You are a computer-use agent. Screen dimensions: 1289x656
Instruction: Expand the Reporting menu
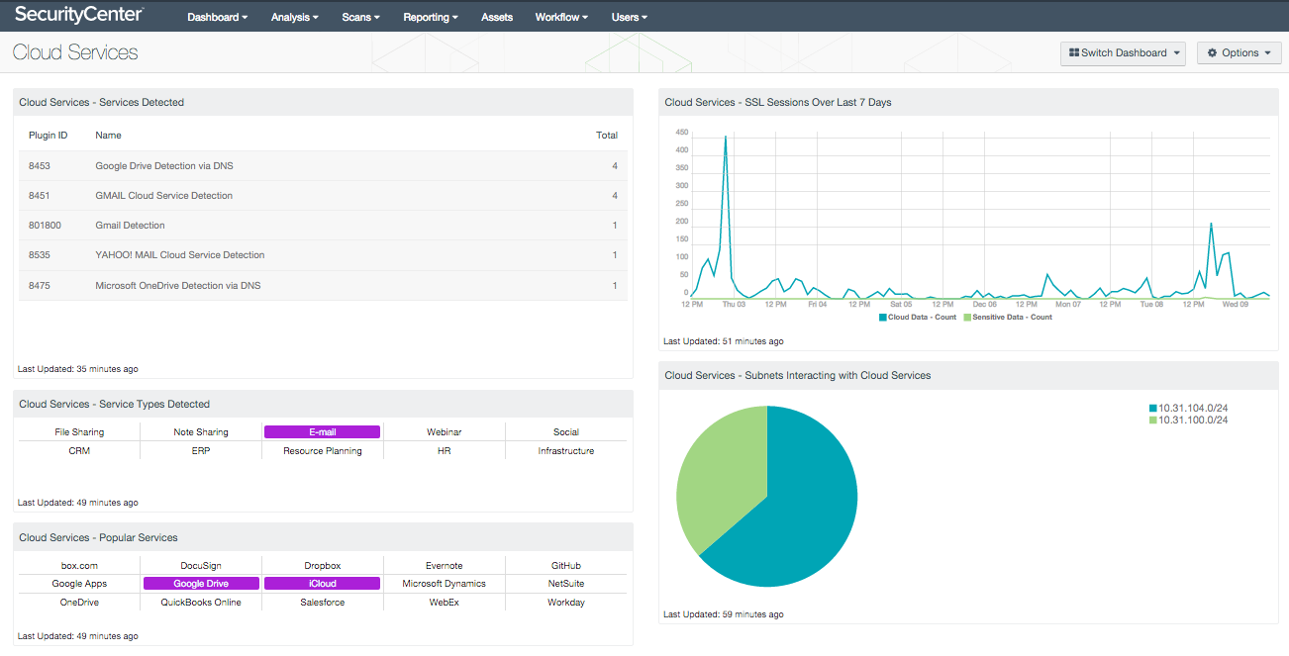pyautogui.click(x=431, y=17)
